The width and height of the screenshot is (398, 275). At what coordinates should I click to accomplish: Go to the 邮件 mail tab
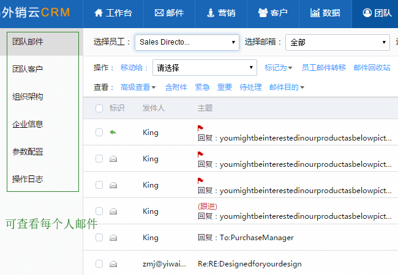(x=169, y=13)
